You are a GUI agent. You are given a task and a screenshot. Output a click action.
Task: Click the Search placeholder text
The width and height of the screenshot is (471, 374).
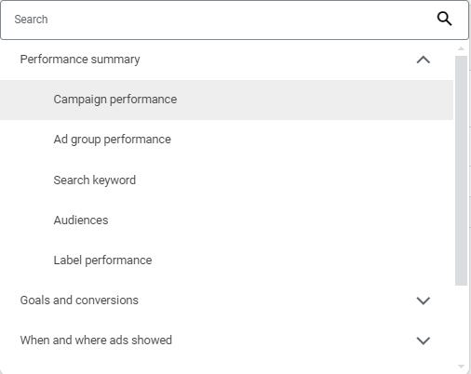tap(31, 20)
